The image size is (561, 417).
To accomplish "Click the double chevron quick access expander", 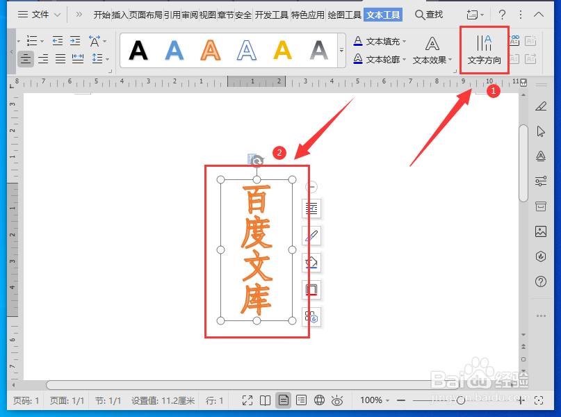I will 79,15.
